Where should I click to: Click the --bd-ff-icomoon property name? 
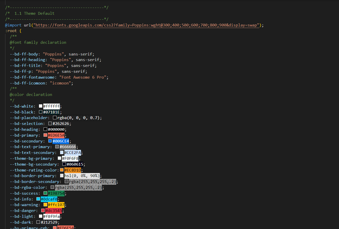28,83
